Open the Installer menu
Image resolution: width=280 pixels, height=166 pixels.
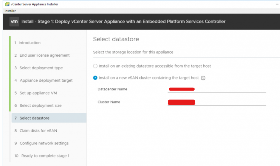click(10, 11)
